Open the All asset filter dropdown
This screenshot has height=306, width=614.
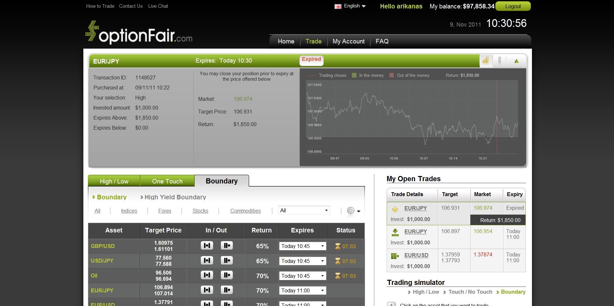tap(304, 210)
